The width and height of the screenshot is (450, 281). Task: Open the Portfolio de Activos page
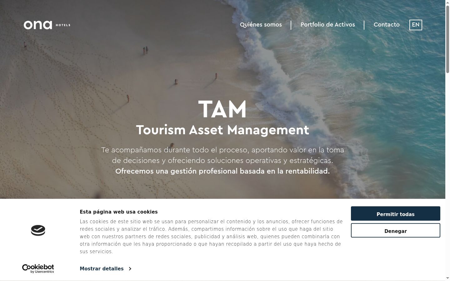click(x=327, y=25)
